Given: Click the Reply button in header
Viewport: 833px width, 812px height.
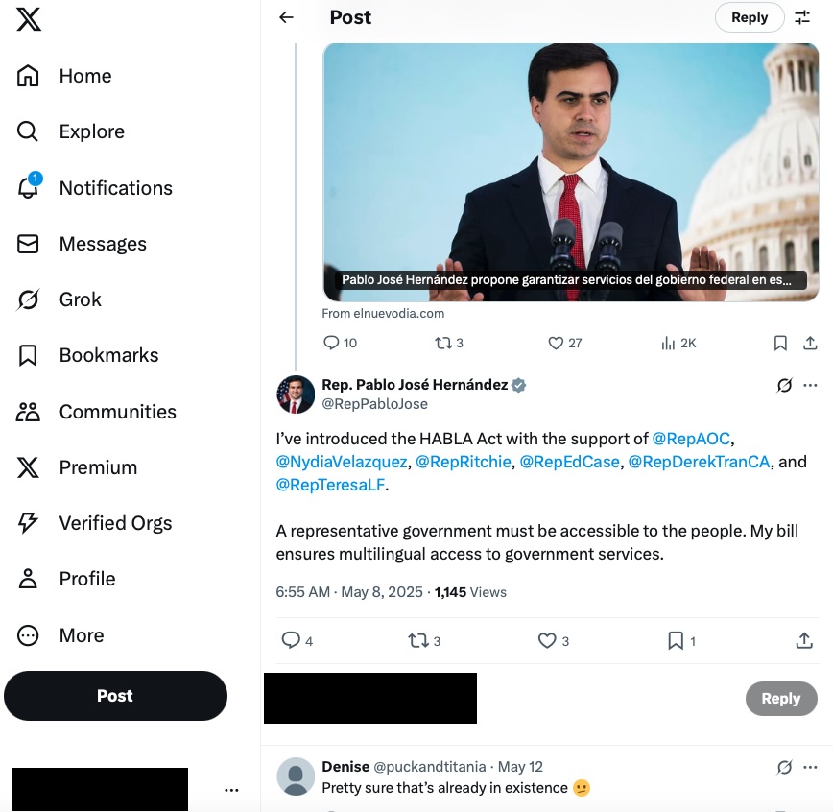Looking at the screenshot, I should tap(750, 17).
